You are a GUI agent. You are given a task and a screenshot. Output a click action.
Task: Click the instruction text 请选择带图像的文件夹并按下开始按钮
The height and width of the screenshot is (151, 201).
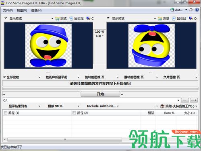(100, 84)
